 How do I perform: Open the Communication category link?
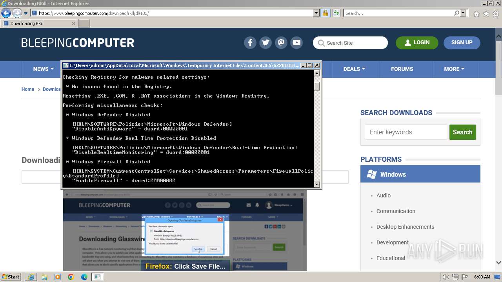[395, 211]
